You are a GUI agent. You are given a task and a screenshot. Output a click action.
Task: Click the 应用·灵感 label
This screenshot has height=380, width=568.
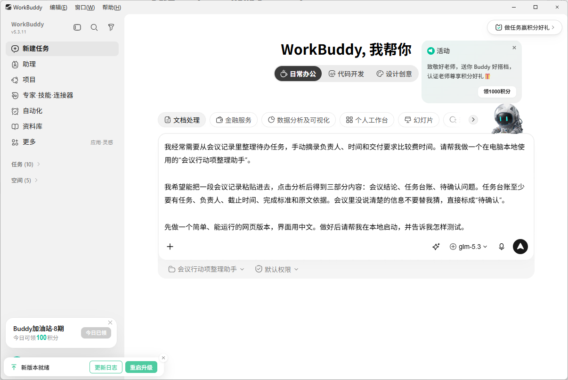(x=102, y=142)
